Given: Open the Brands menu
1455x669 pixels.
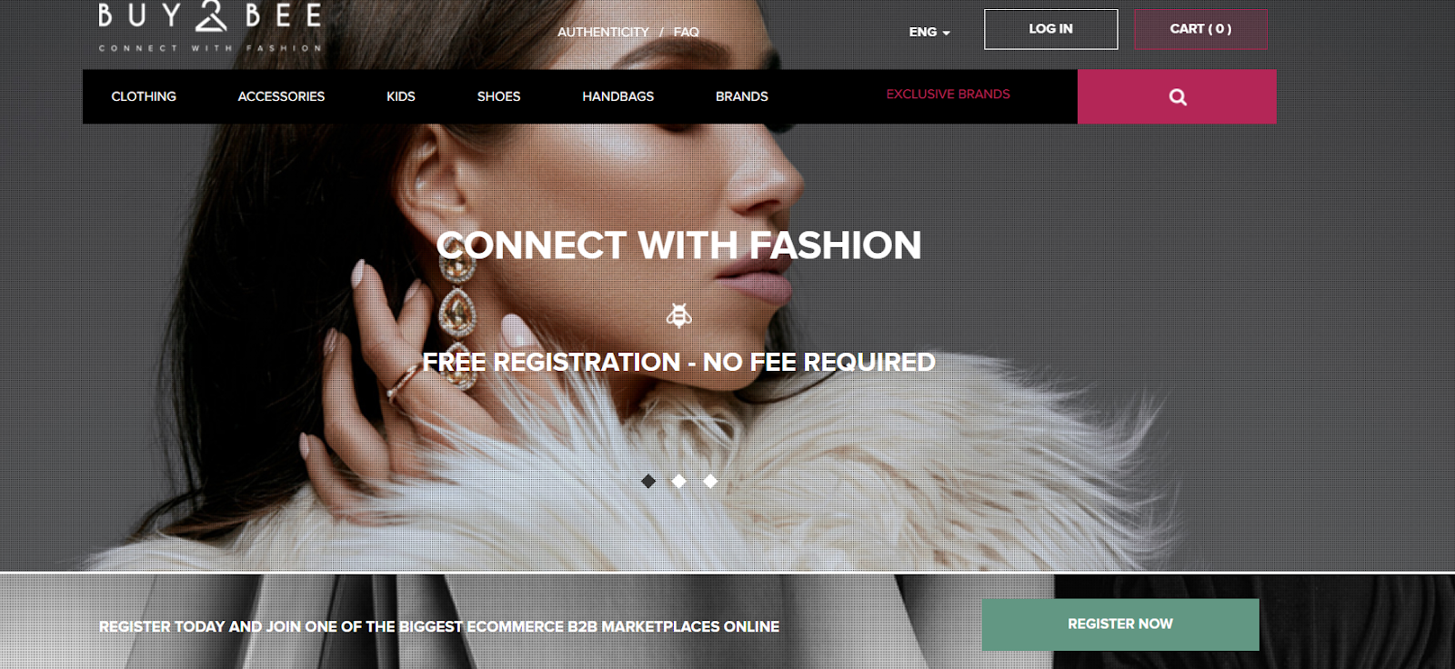Looking at the screenshot, I should coord(741,96).
